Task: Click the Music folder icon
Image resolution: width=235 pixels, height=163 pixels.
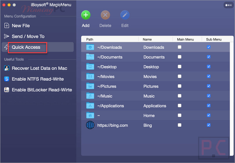Action: point(90,96)
